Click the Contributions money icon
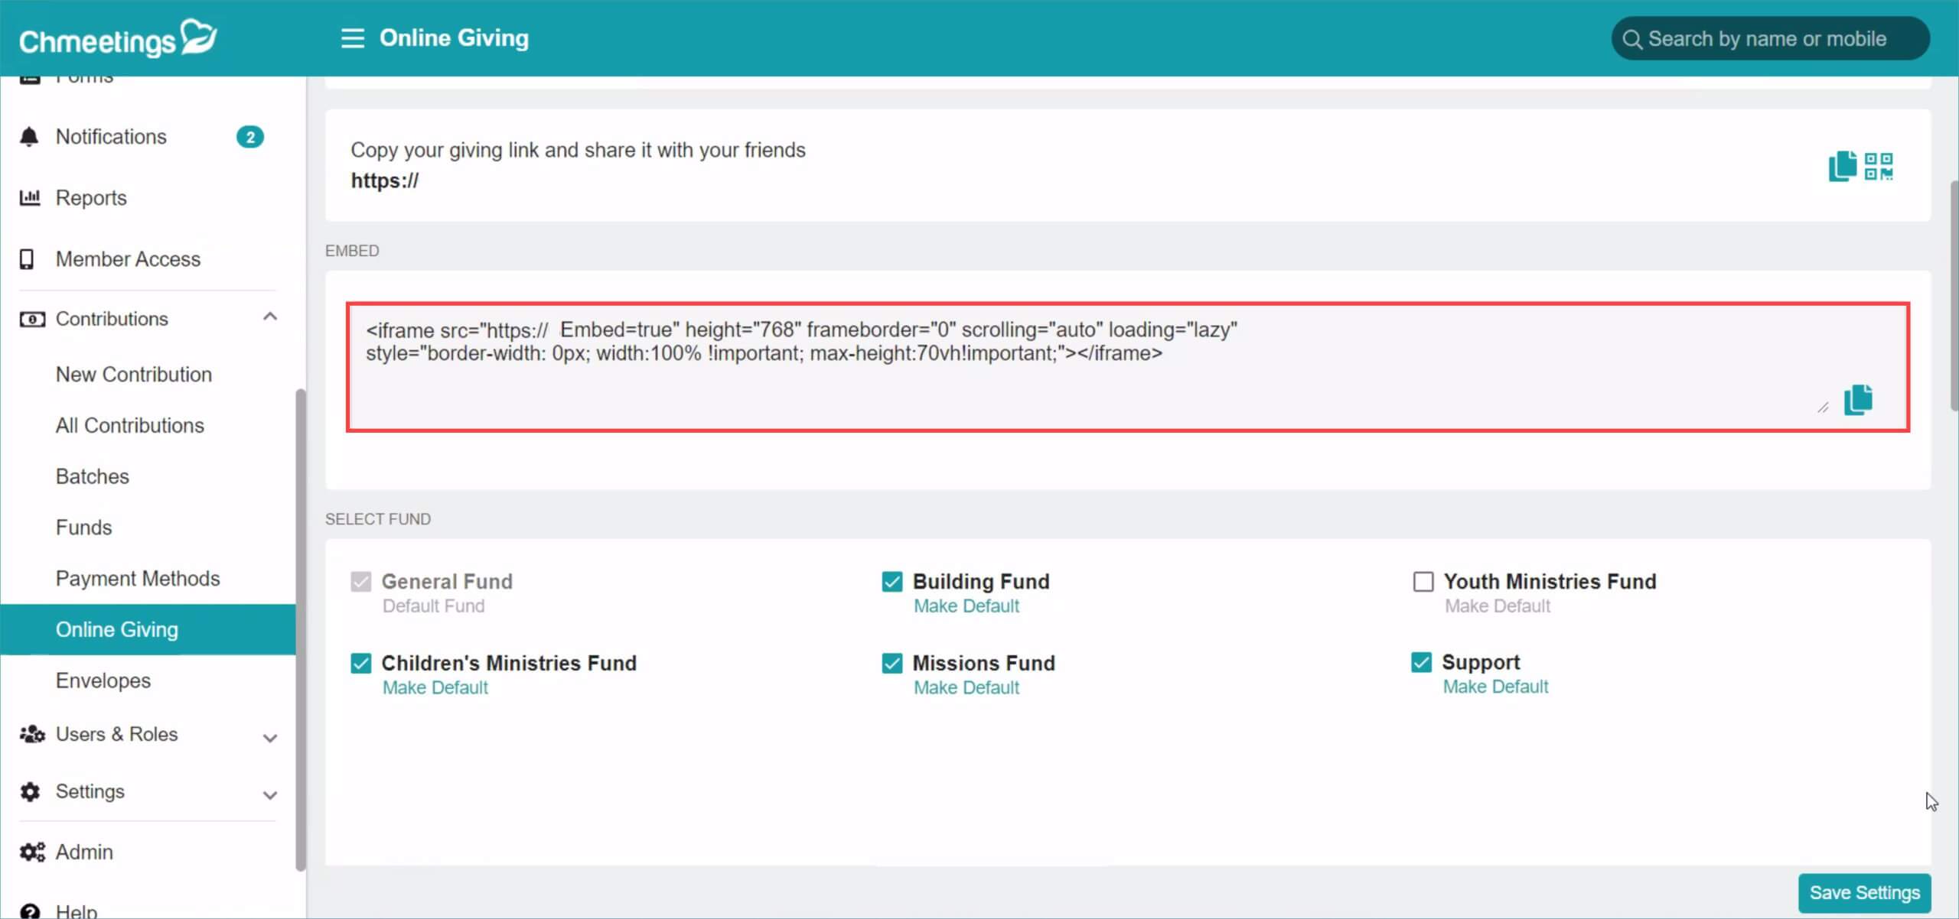 [x=32, y=319]
